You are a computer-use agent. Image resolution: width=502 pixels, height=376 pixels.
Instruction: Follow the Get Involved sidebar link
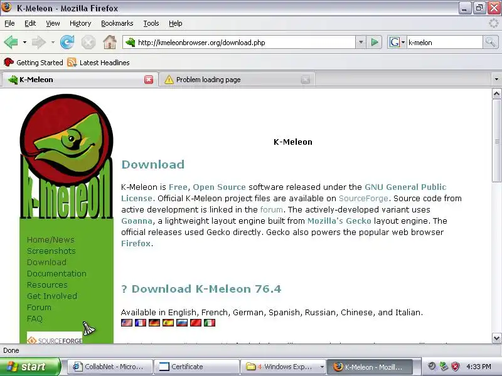pyautogui.click(x=52, y=296)
